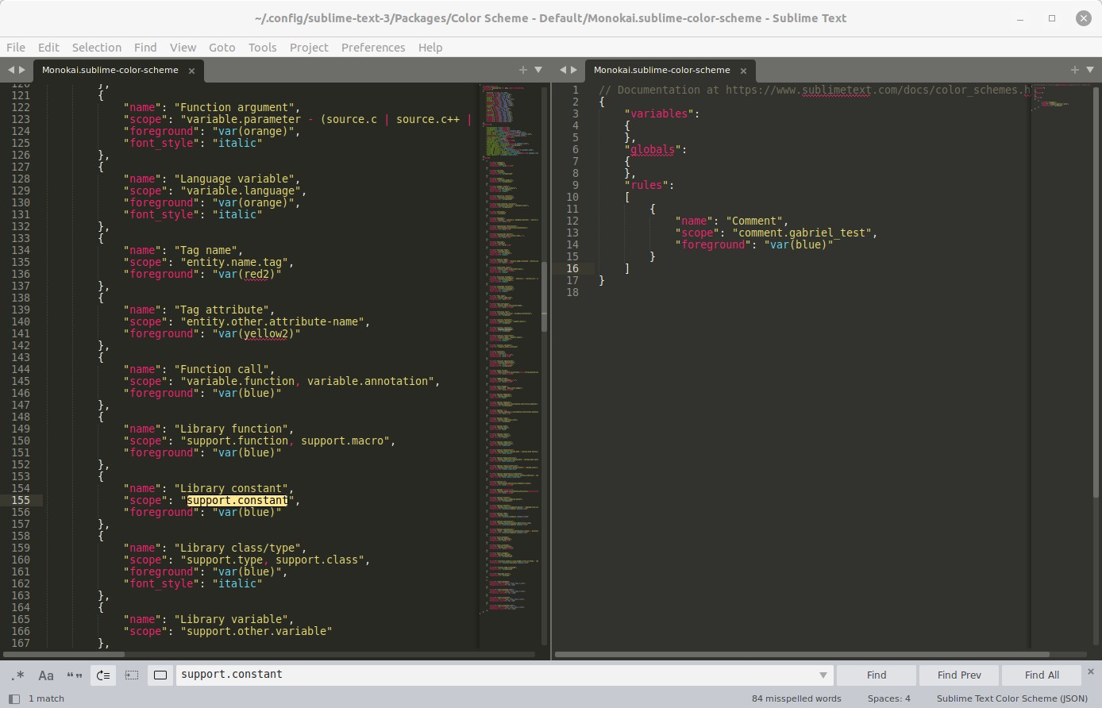
Task: Open left pane tab list dropdown
Action: click(538, 70)
